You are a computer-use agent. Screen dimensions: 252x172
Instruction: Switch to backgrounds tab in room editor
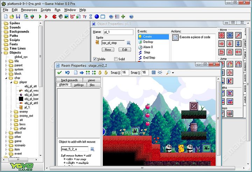(69, 80)
